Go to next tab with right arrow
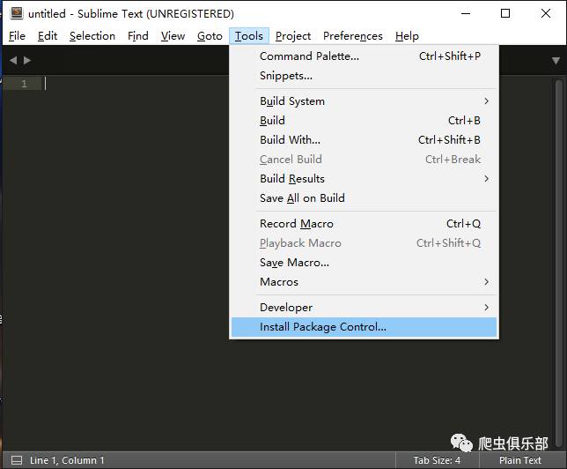Image resolution: width=567 pixels, height=469 pixels. [27, 60]
